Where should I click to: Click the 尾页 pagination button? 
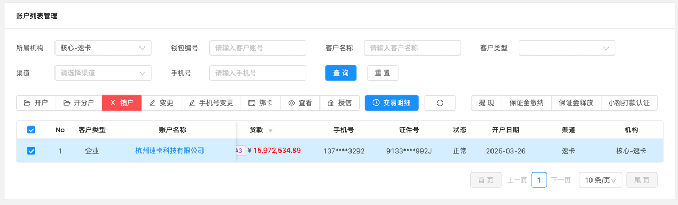tap(642, 180)
